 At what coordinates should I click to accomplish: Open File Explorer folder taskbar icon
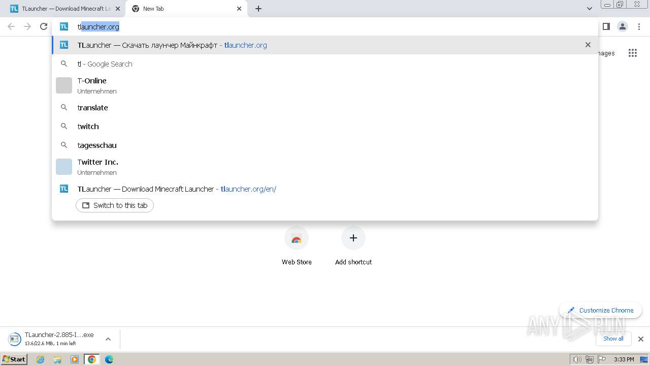[x=57, y=359]
